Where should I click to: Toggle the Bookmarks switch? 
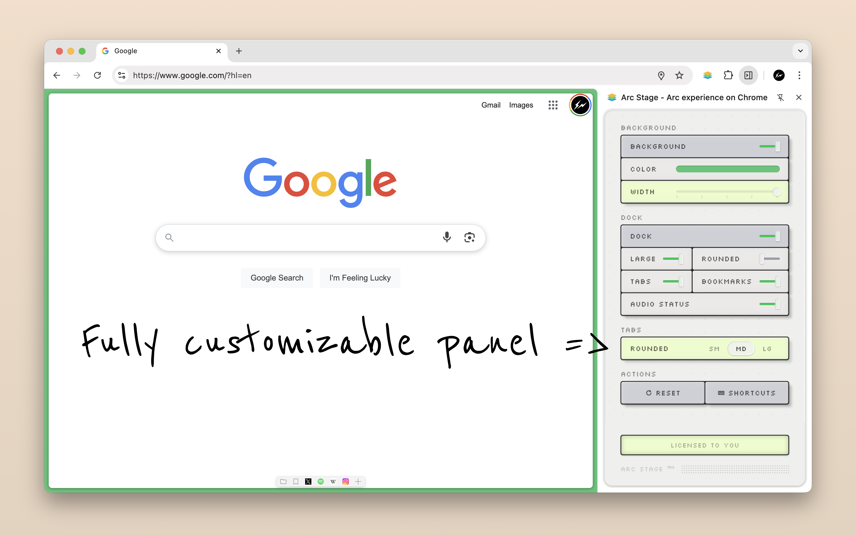click(769, 282)
